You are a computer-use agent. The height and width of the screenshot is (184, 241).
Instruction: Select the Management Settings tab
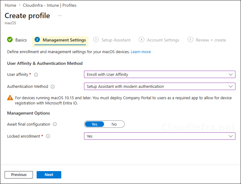click(60, 41)
